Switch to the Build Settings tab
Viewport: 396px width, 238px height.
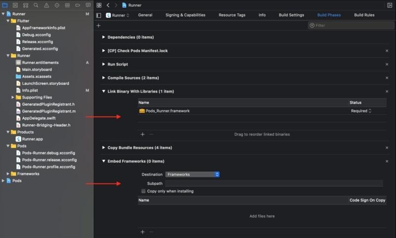[291, 15]
